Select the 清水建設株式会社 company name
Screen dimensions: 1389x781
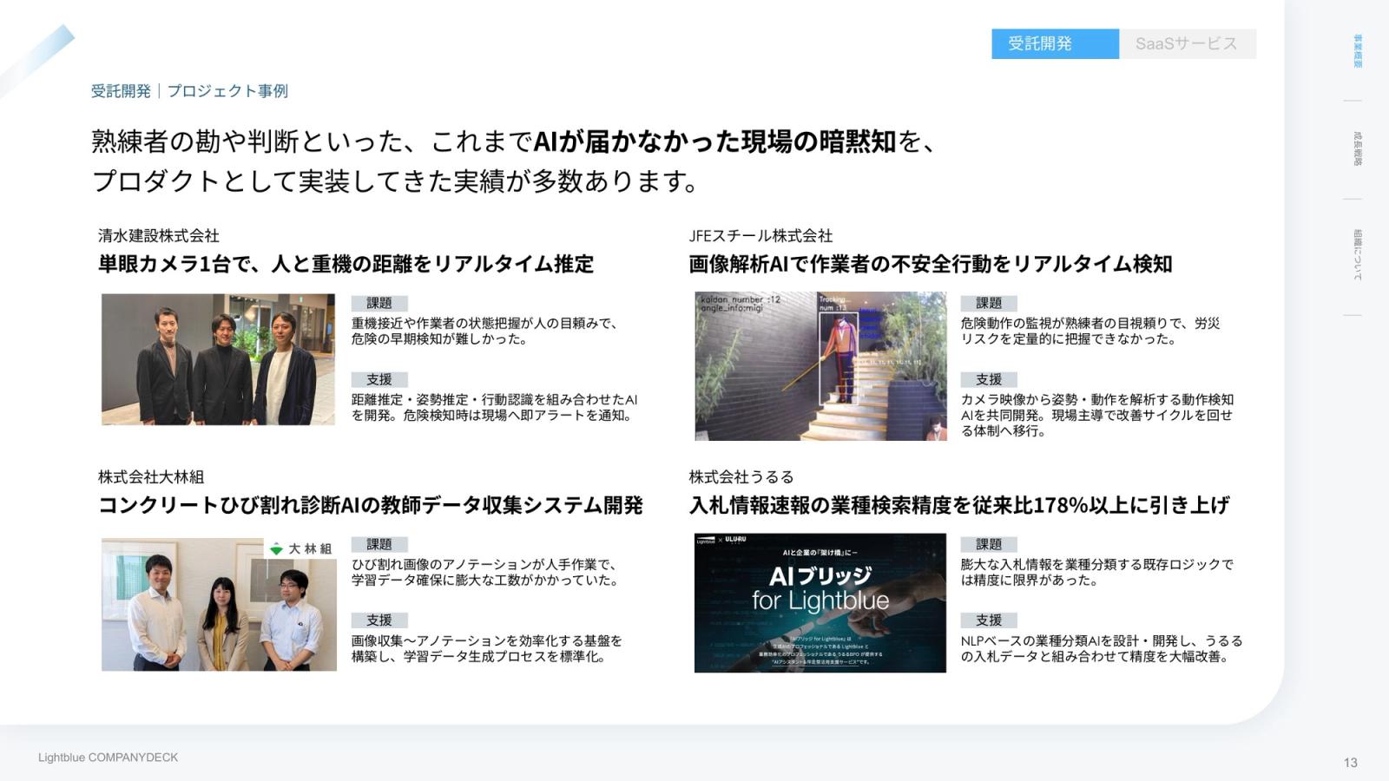point(159,235)
